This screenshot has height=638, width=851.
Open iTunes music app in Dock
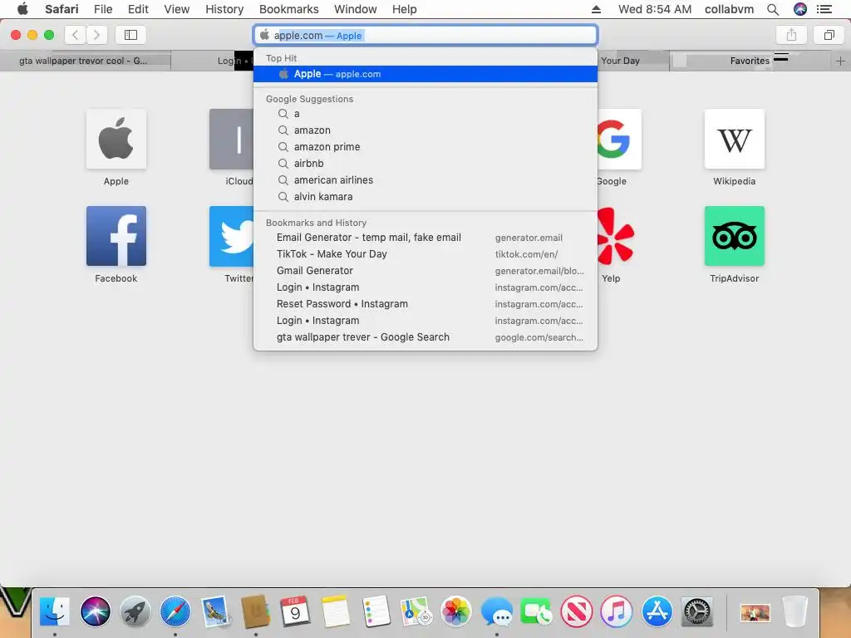tap(617, 611)
